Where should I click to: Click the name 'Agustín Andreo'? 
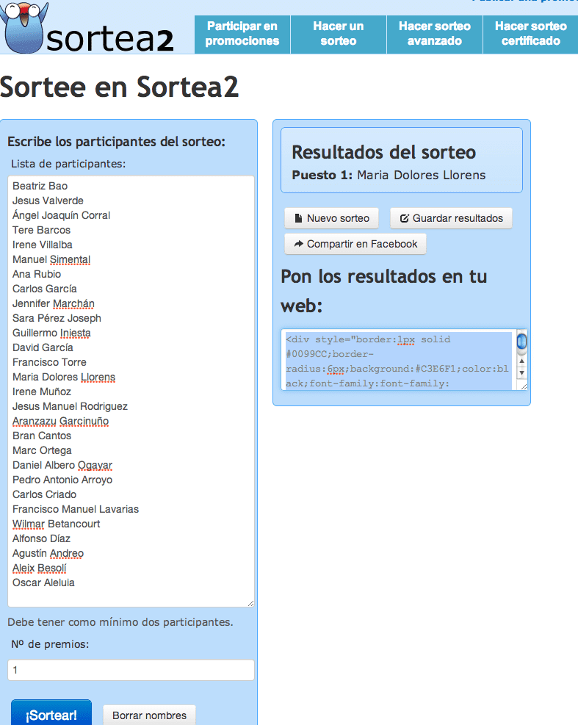click(x=48, y=553)
